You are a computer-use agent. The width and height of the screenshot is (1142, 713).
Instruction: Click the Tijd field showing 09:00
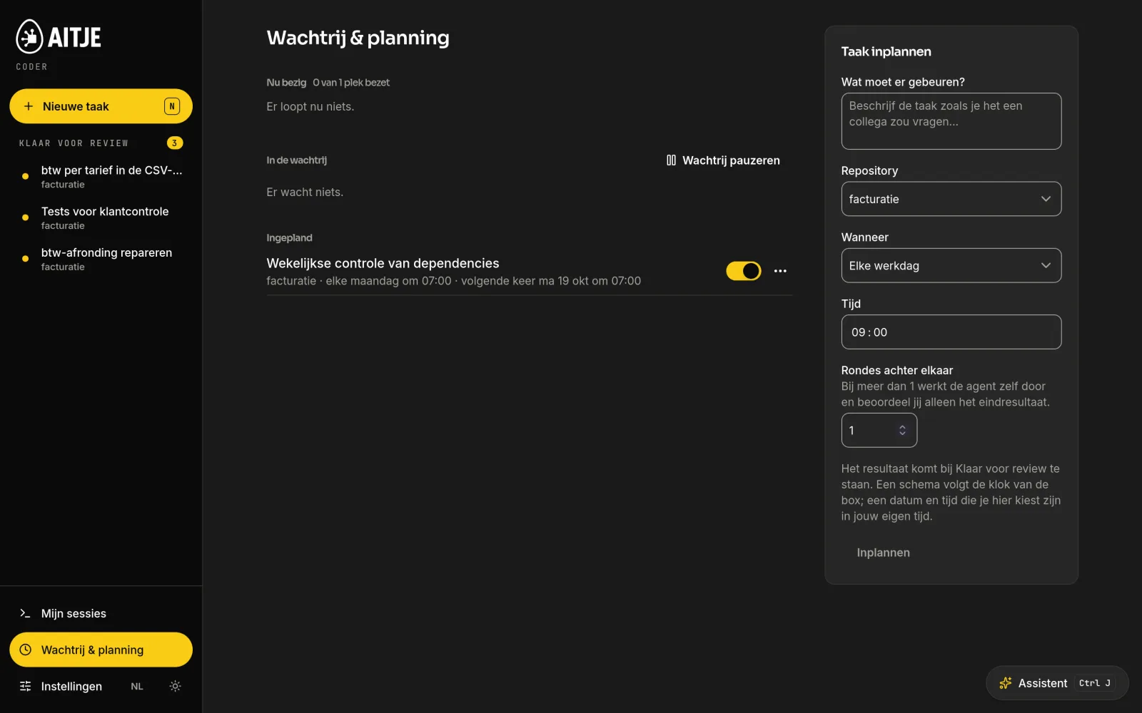tap(951, 332)
